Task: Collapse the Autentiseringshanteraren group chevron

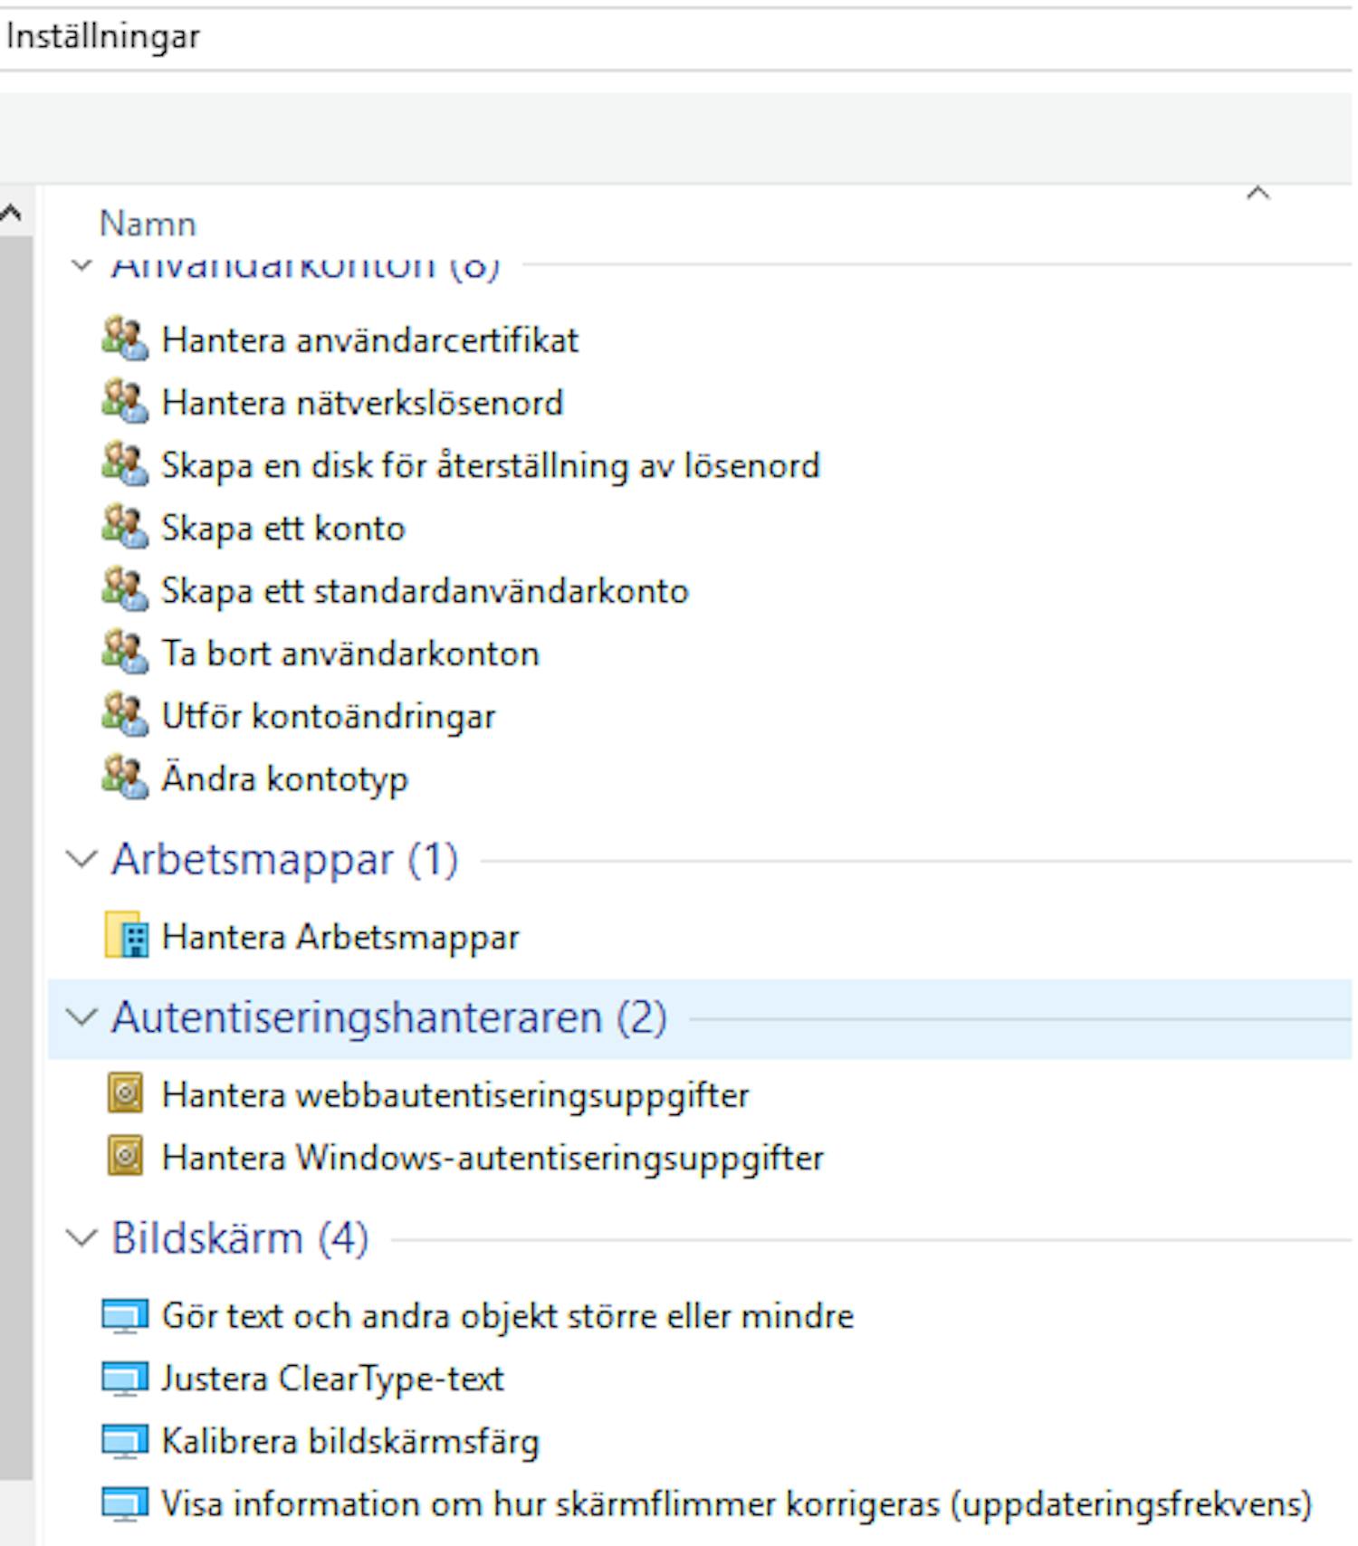Action: [x=81, y=1017]
